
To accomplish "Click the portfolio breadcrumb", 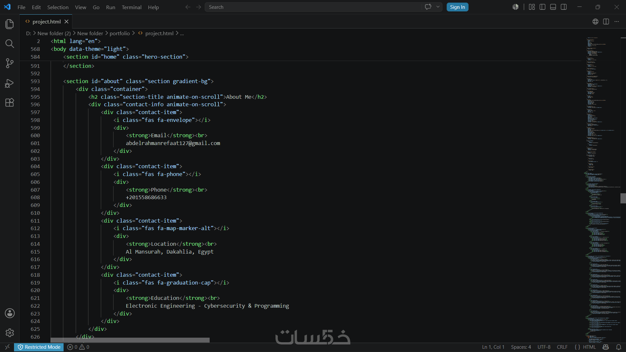I will click(x=120, y=33).
